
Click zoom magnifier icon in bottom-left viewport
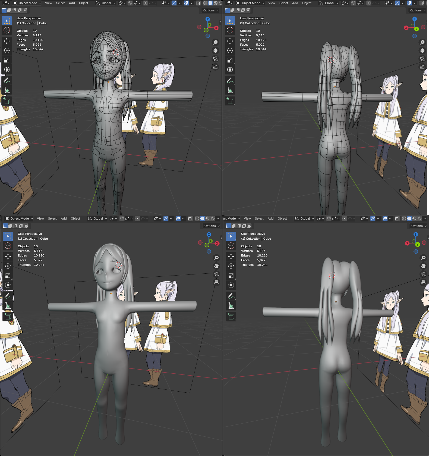click(x=216, y=258)
